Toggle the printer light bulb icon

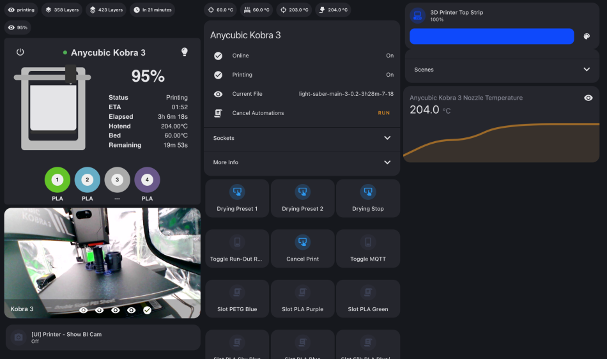pos(185,52)
